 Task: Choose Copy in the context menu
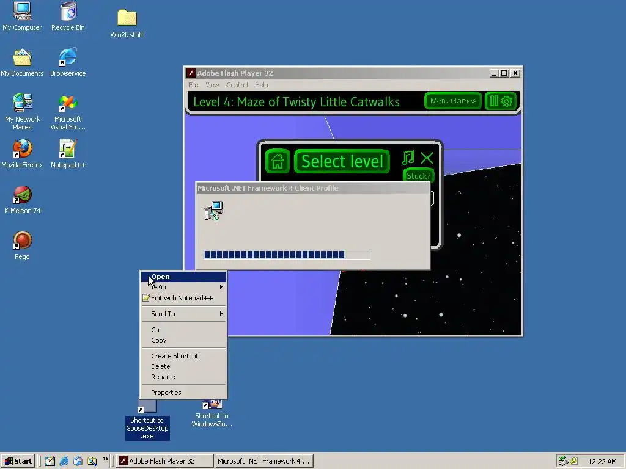(183, 340)
